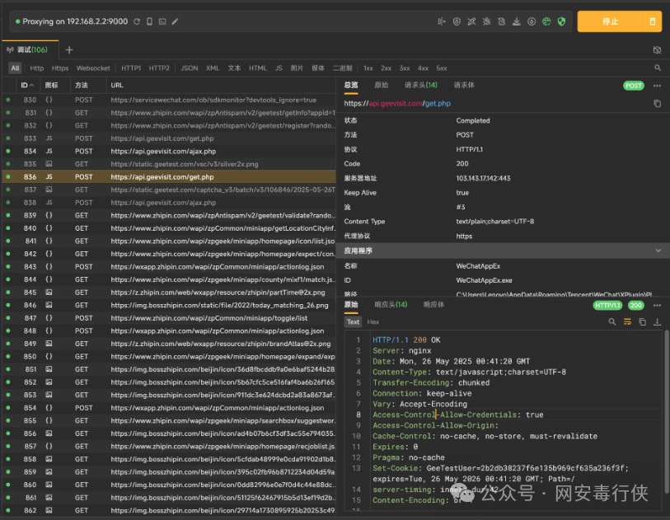
Task: Click the image icon in row 845
Action: click(x=49, y=293)
